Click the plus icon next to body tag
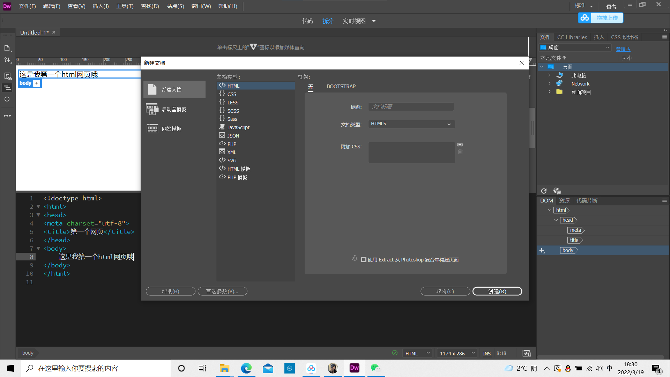The width and height of the screenshot is (670, 377). click(x=37, y=83)
